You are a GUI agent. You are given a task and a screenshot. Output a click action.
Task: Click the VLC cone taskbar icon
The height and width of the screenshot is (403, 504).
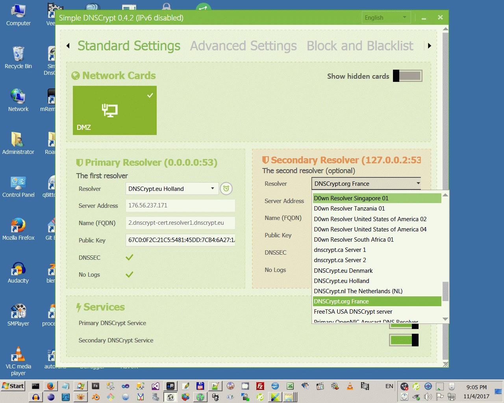[350, 386]
